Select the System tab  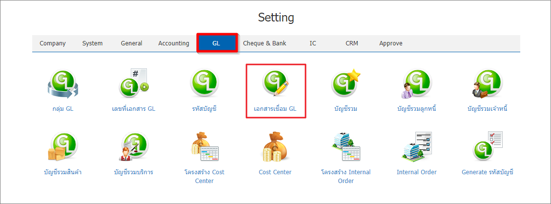(x=92, y=43)
